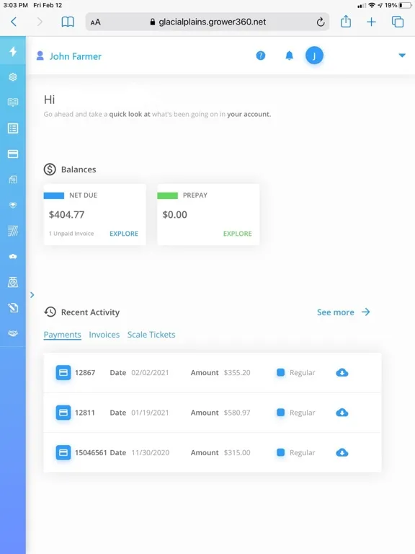The image size is (415, 554).
Task: Open the open-book icon in sidebar
Action: (x=13, y=102)
